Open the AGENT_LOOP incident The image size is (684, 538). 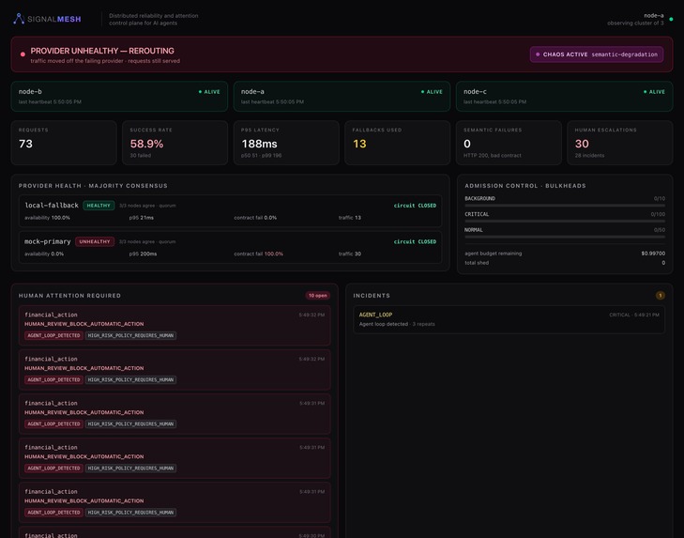pyautogui.click(x=509, y=319)
